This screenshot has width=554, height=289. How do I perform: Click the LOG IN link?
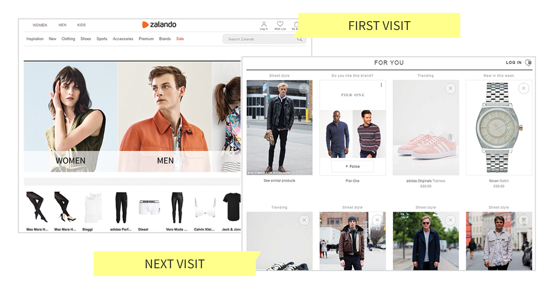coord(513,63)
